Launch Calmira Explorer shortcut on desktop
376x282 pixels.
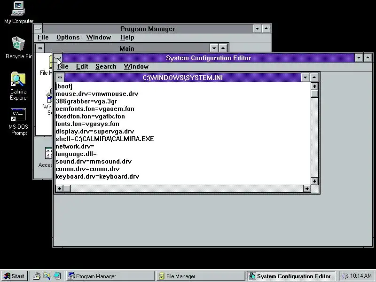coord(18,86)
